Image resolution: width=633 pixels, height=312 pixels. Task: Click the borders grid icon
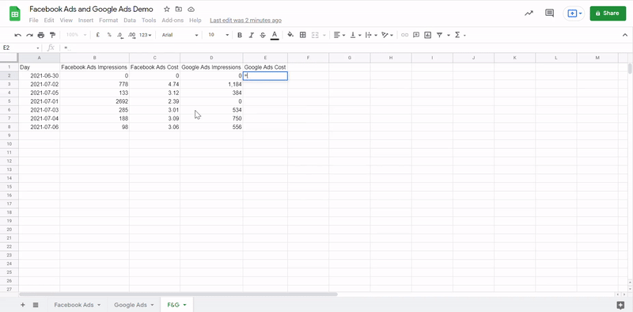[x=303, y=35]
